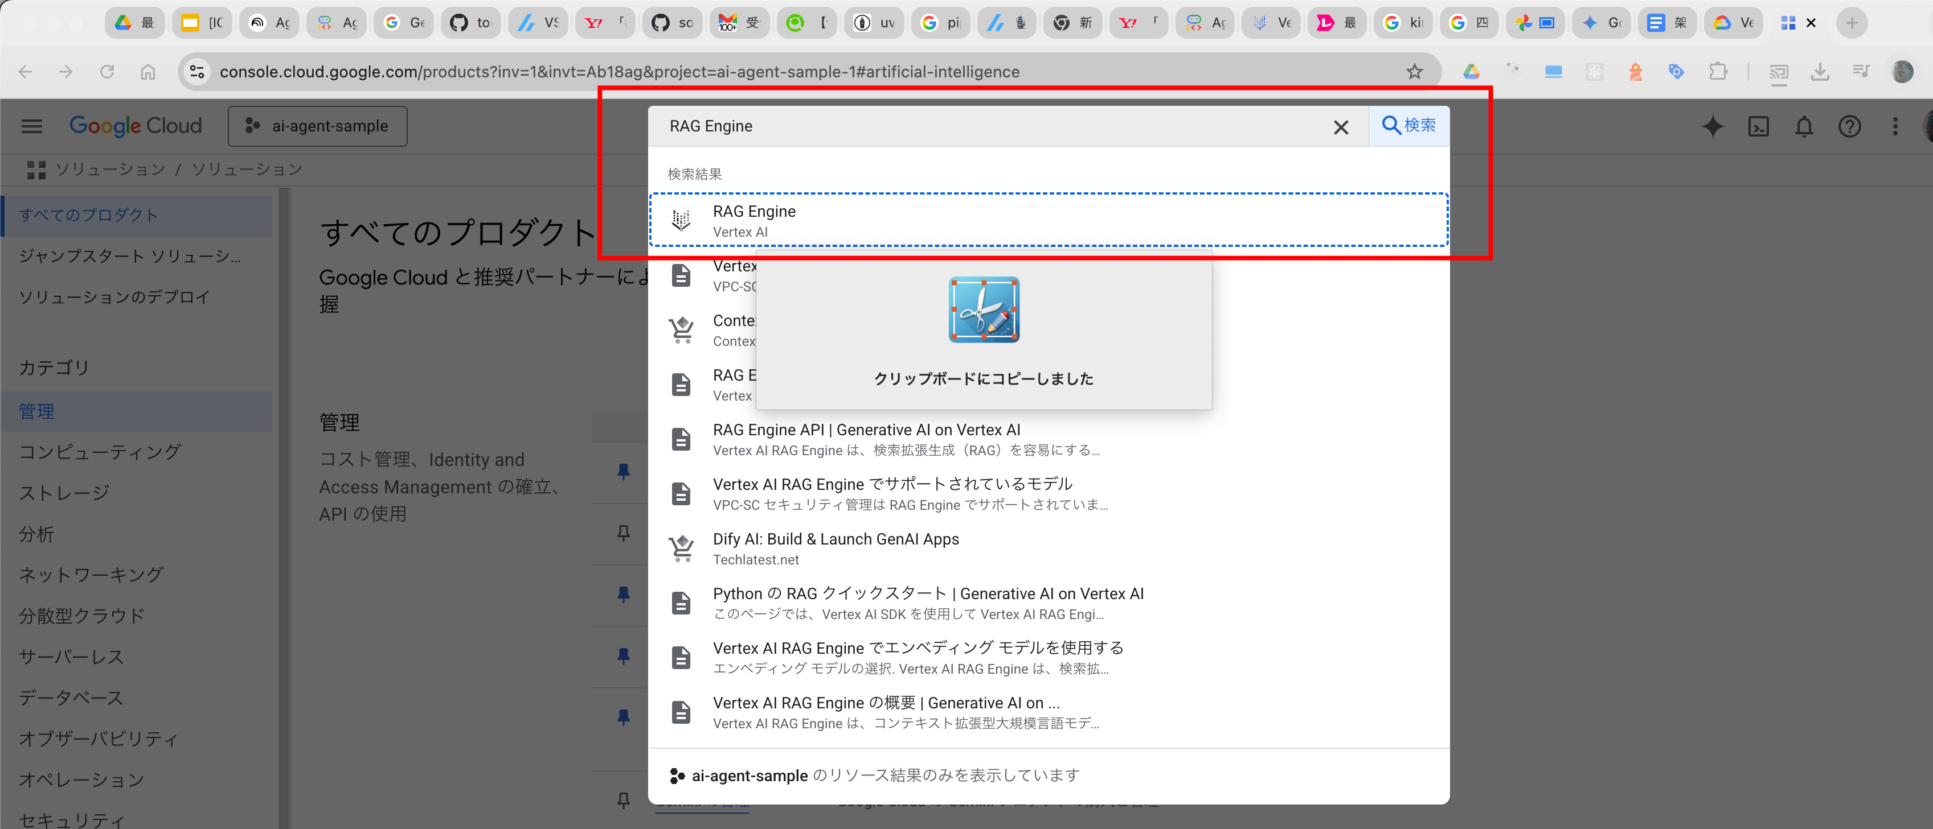Image resolution: width=1933 pixels, height=829 pixels.
Task: Open the Google Cloud navigation hamburger menu
Action: tap(31, 126)
